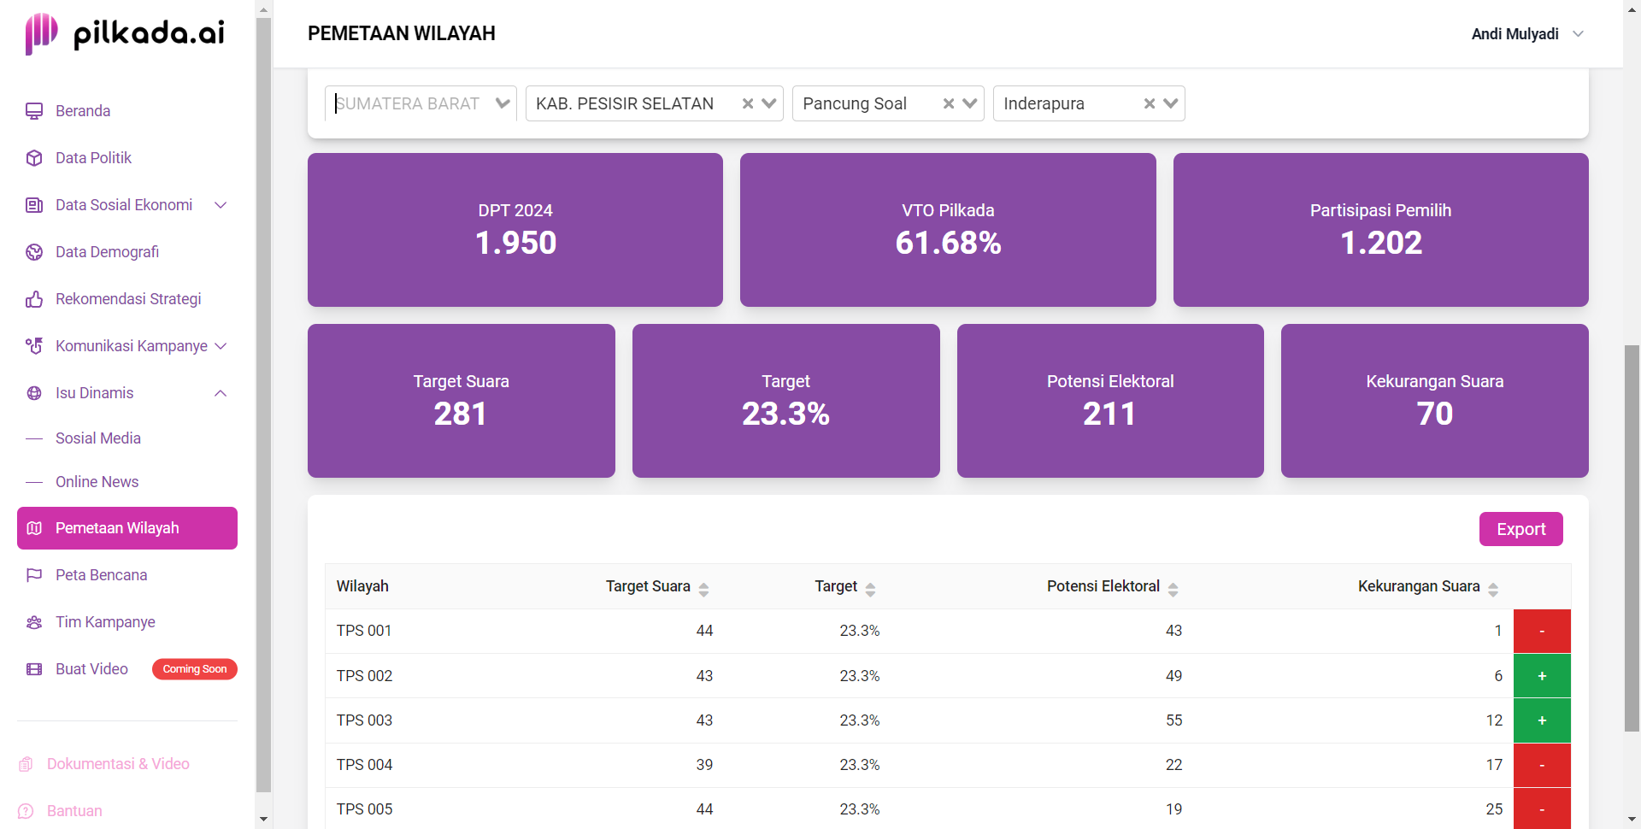1641x829 pixels.
Task: Expand the Komunikasi Kampanye menu
Action: (221, 346)
